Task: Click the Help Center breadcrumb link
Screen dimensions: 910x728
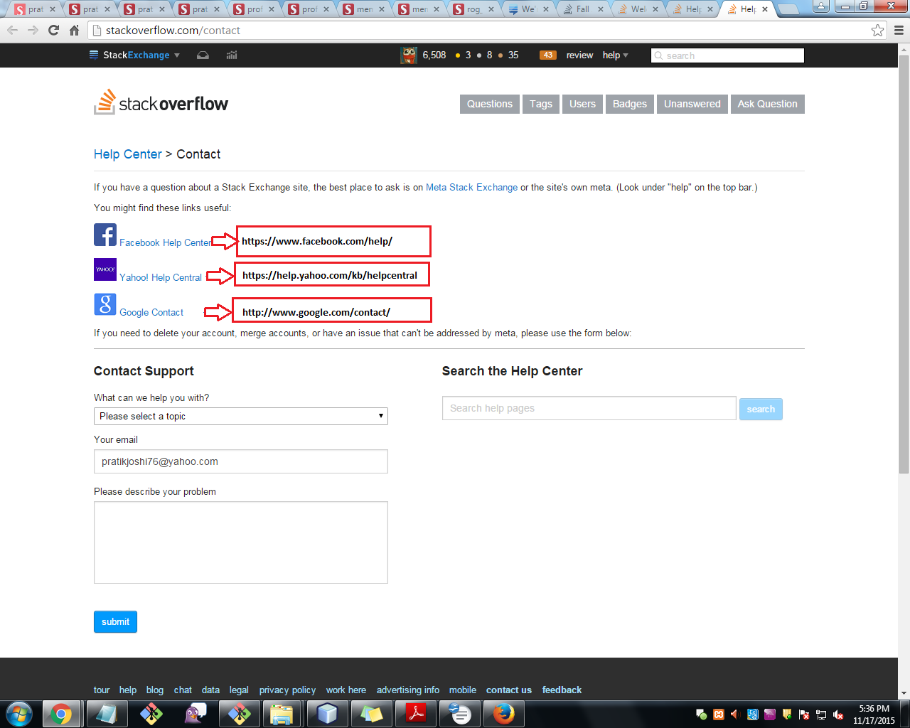Action: pyautogui.click(x=128, y=154)
